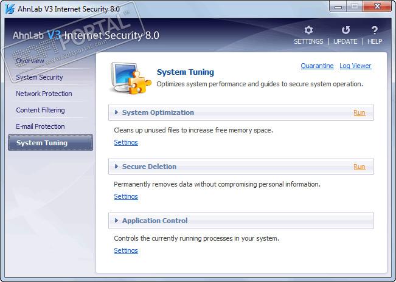Open Settings under Application Control

point(126,251)
